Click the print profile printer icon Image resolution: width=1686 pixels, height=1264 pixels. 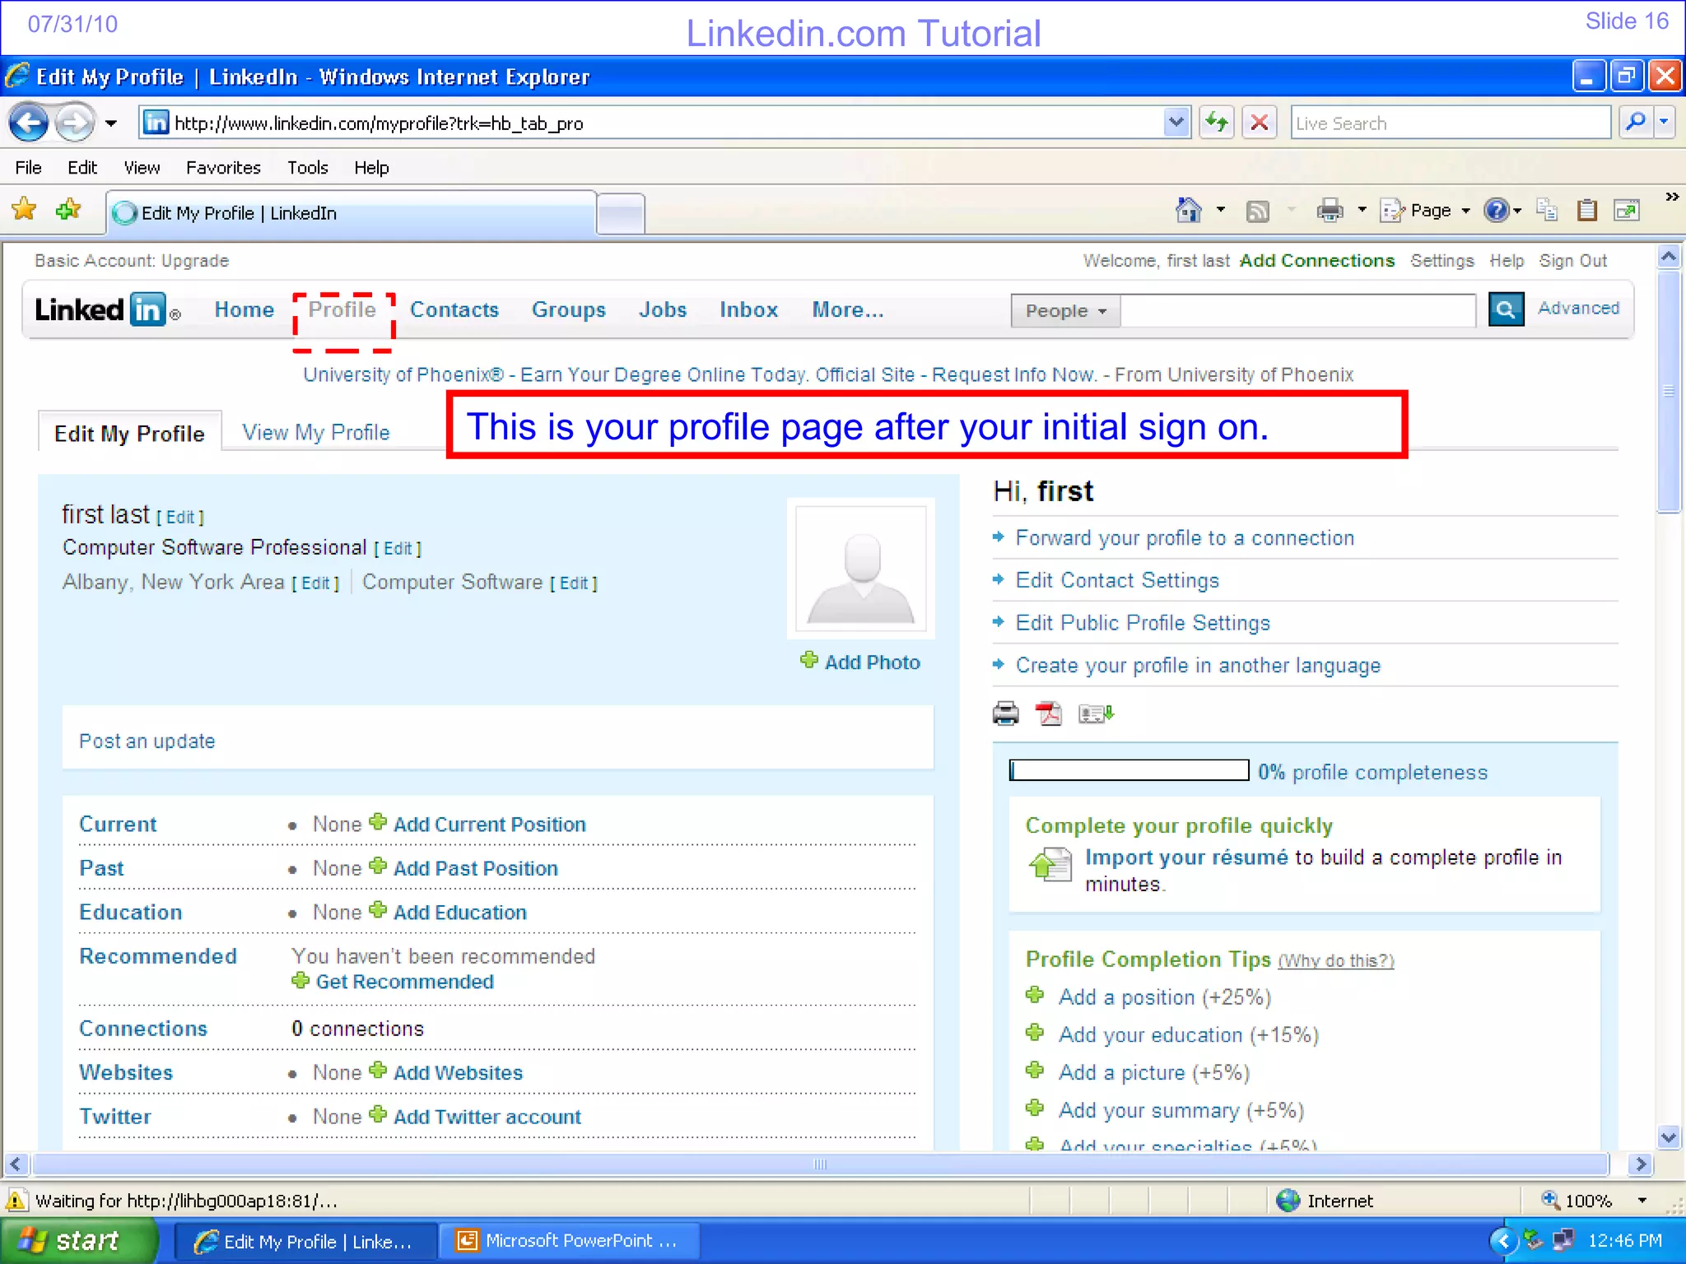pos(1005,713)
